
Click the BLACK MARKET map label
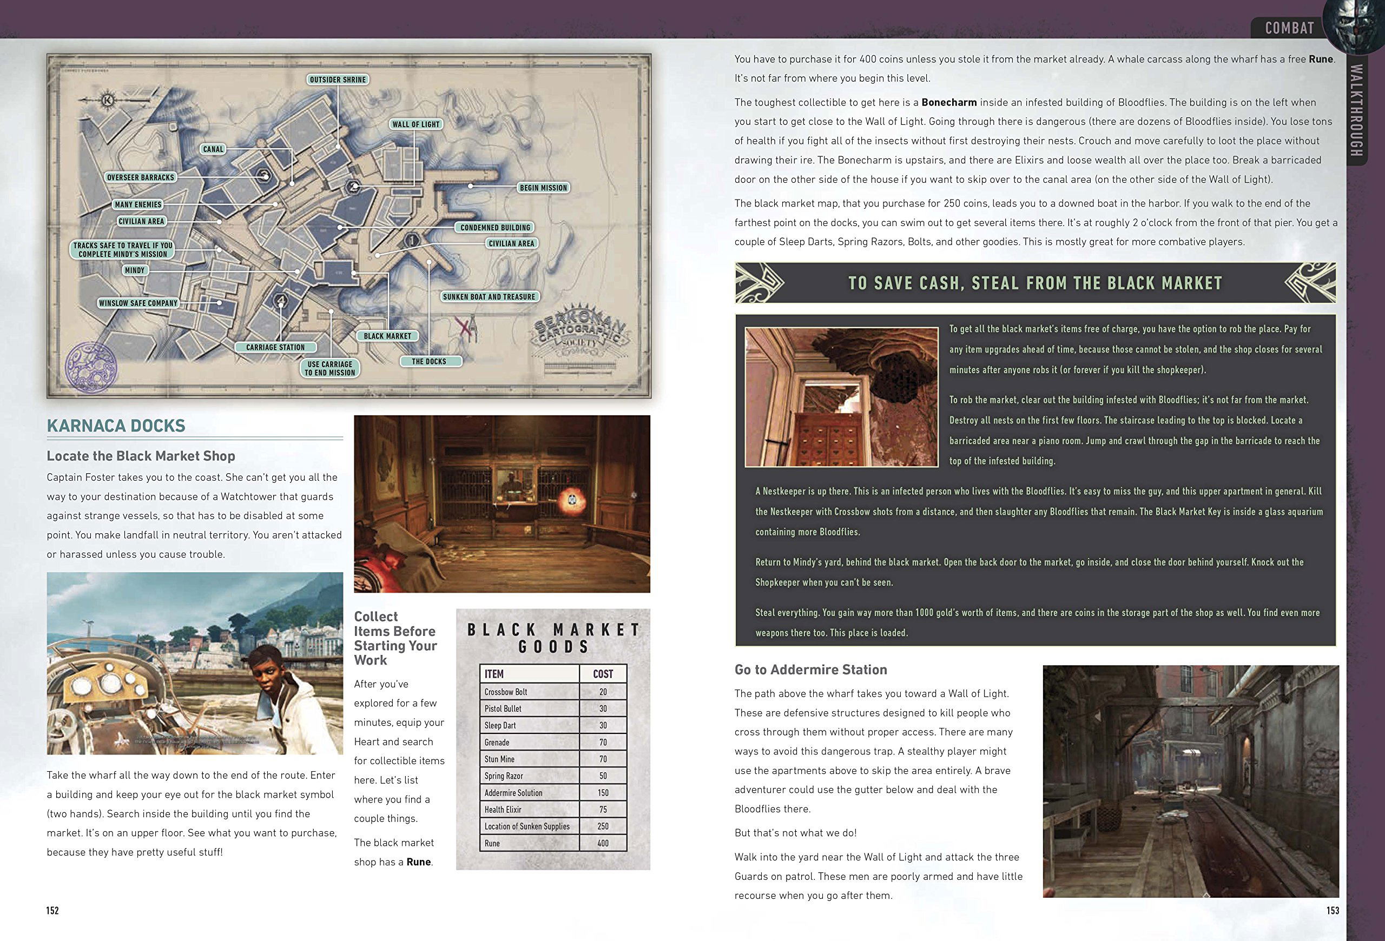click(387, 336)
